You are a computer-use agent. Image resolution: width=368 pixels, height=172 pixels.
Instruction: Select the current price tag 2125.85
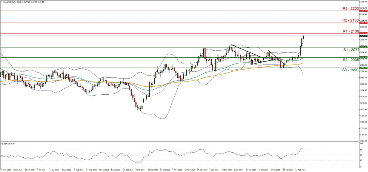pyautogui.click(x=363, y=36)
